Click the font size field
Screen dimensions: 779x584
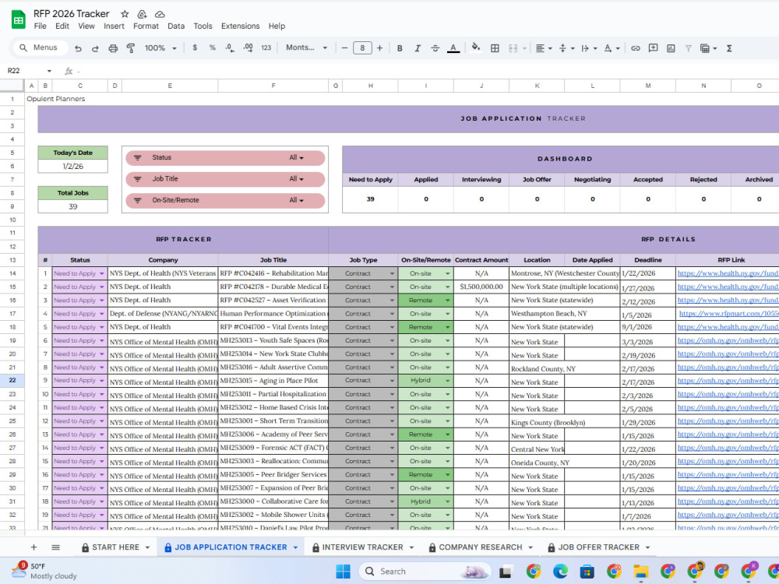tap(362, 48)
